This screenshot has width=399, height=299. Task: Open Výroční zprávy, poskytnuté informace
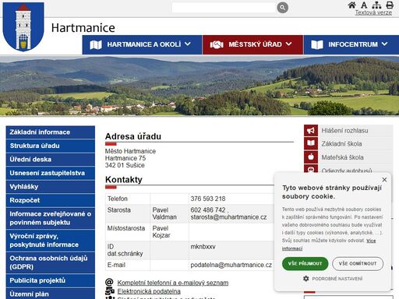tap(51, 241)
